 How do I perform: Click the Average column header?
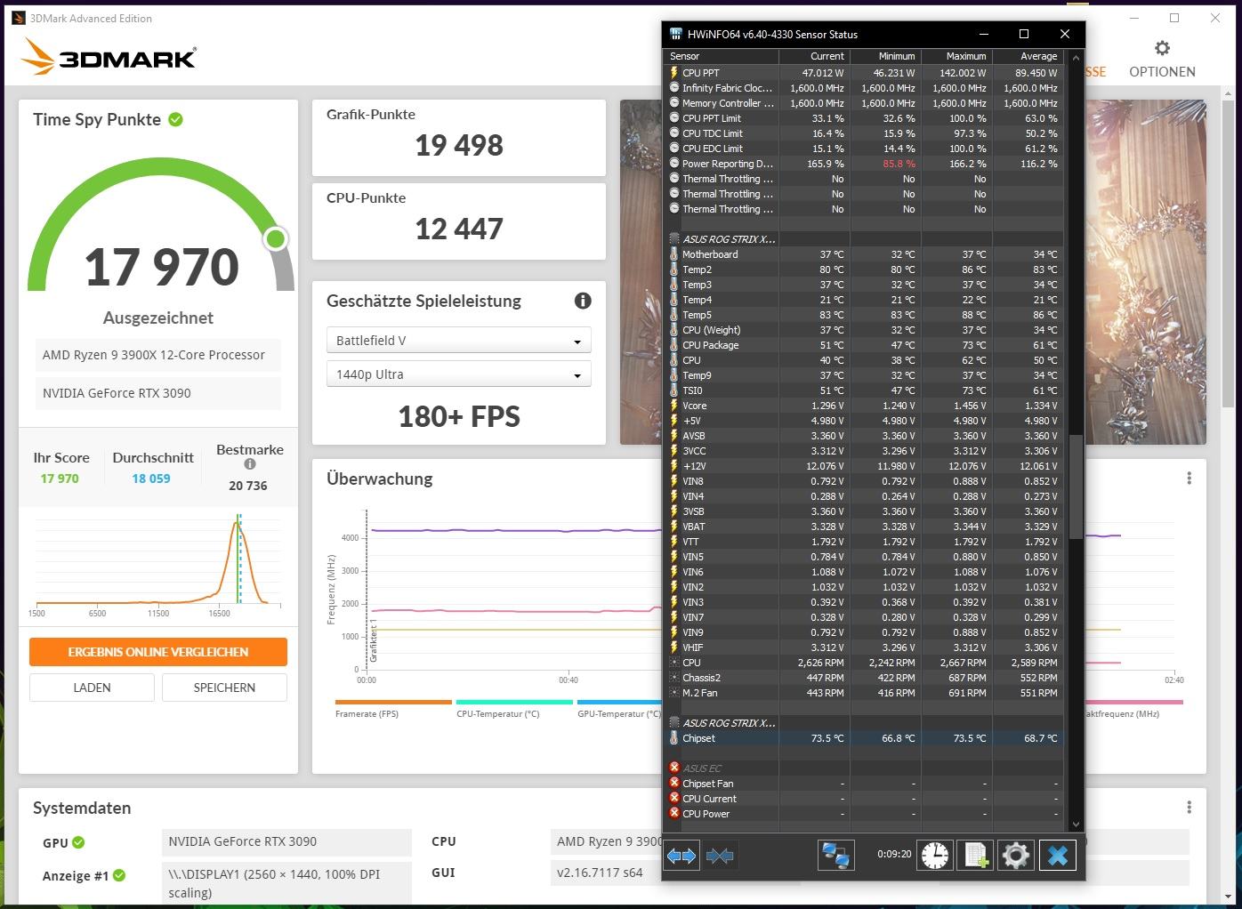(x=1028, y=56)
